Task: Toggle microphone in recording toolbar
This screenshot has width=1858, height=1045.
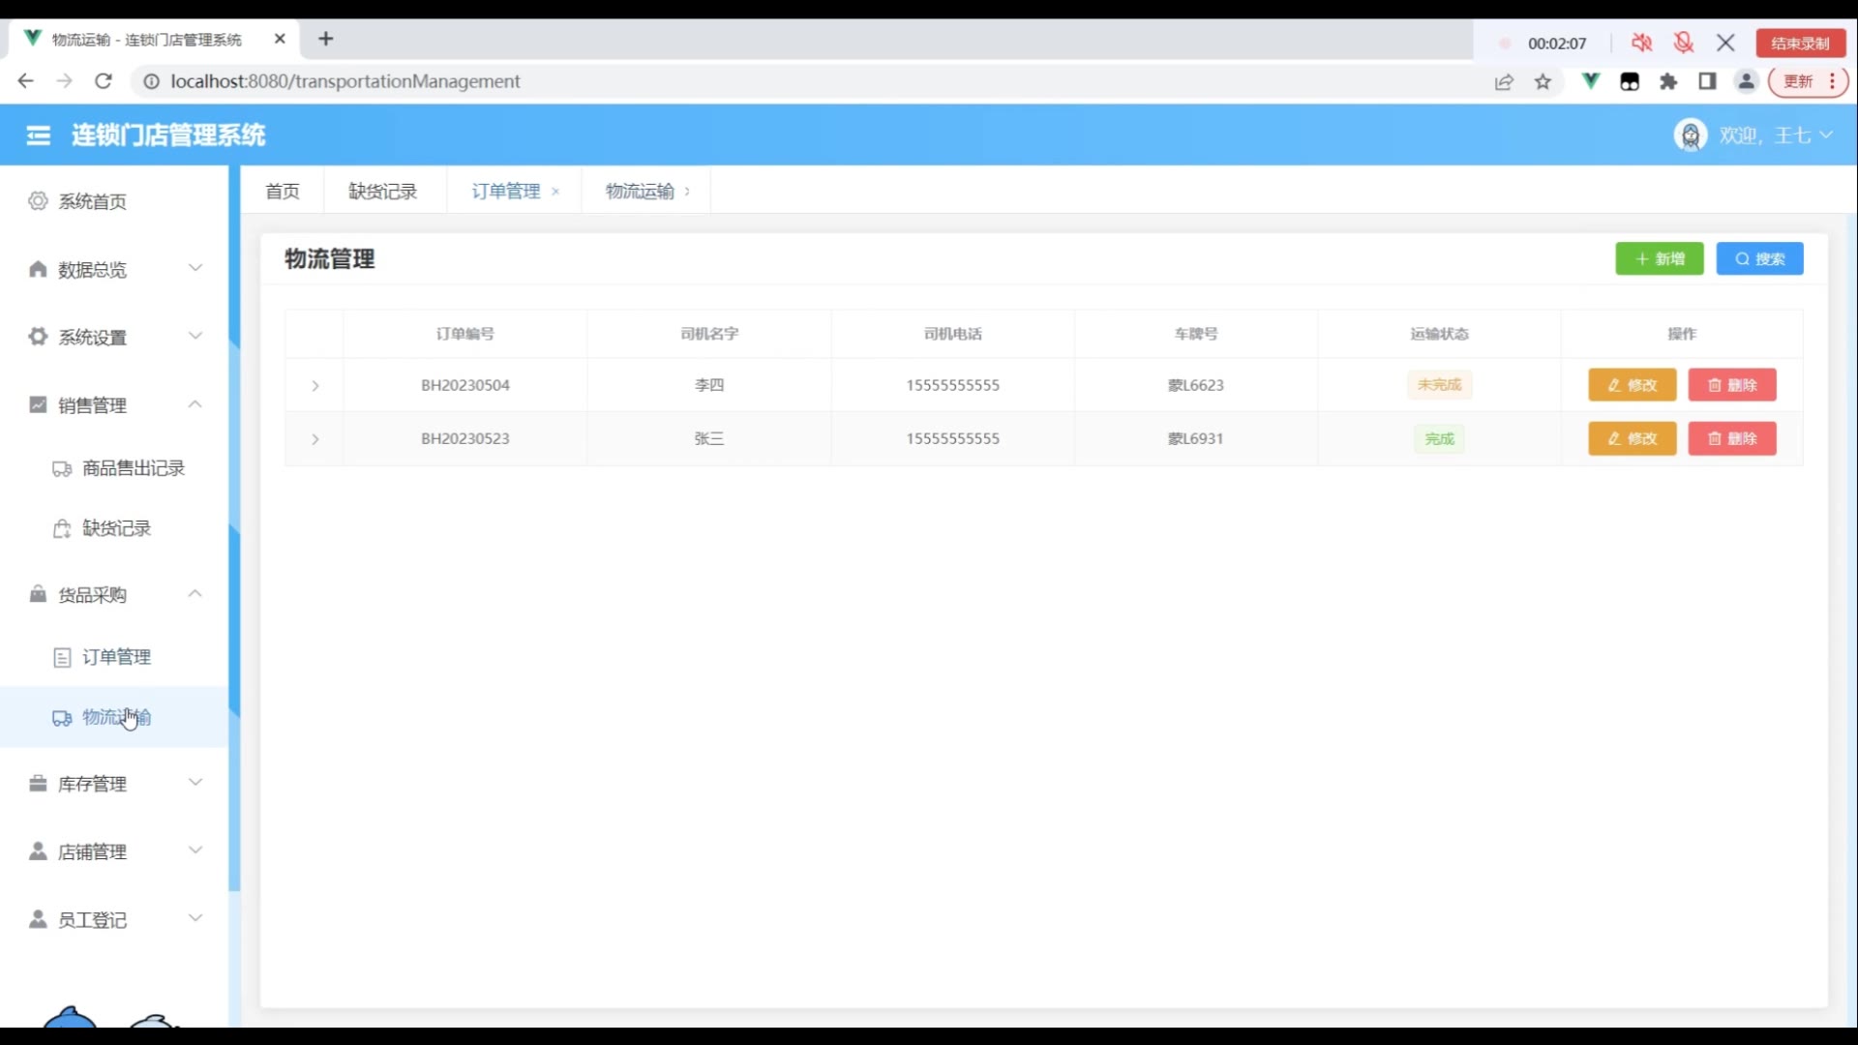Action: coord(1684,43)
